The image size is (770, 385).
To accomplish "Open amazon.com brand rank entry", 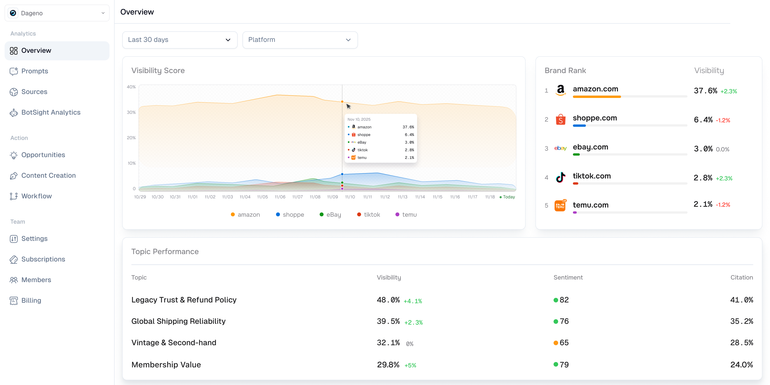I will (595, 89).
